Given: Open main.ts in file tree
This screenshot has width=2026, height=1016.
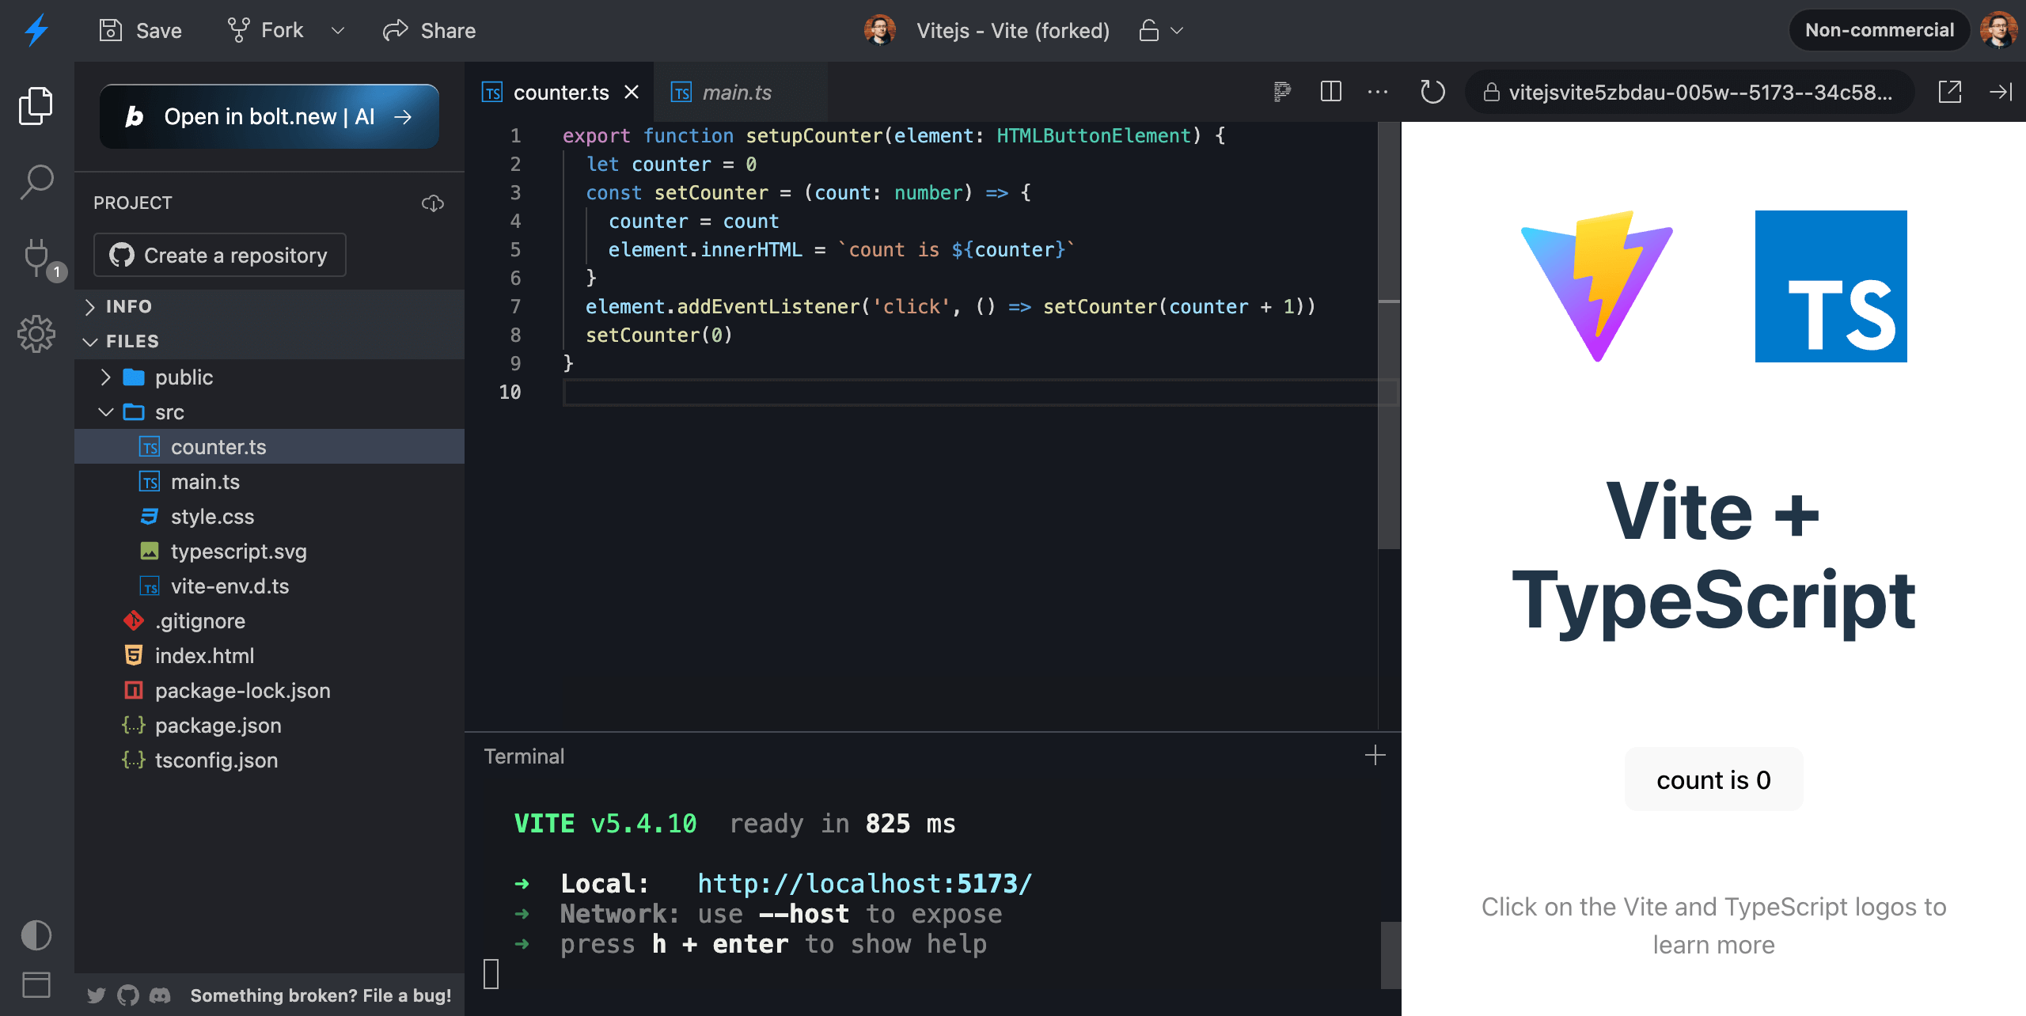Looking at the screenshot, I should [269, 481].
